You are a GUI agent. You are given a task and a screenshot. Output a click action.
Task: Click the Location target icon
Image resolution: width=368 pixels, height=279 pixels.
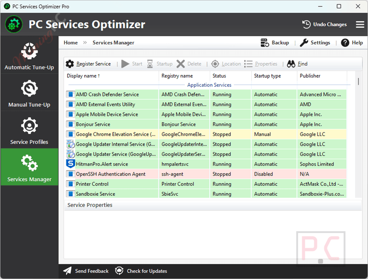click(x=215, y=64)
